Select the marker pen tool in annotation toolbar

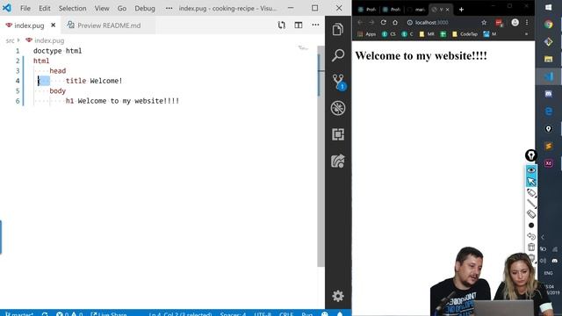(531, 193)
